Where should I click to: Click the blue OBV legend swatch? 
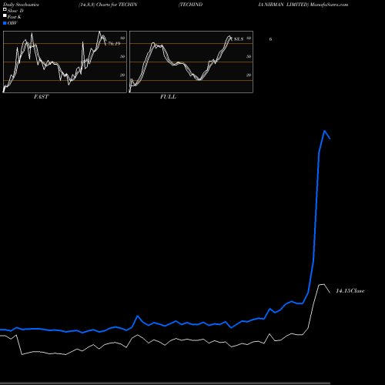[5, 23]
